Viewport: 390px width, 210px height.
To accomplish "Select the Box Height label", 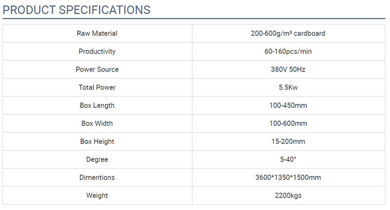I will (x=97, y=141).
